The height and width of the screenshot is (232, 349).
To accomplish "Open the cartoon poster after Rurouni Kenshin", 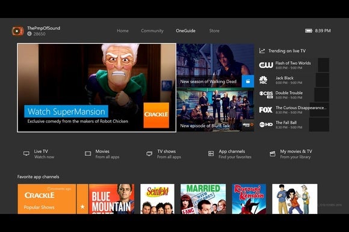I will (x=295, y=199).
